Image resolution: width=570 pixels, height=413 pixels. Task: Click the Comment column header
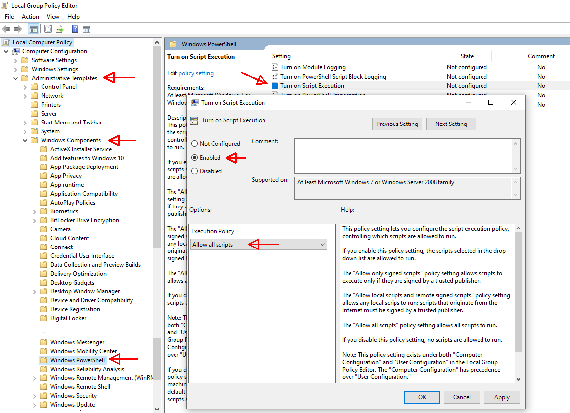pos(541,56)
